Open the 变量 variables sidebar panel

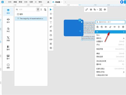pos(8,39)
